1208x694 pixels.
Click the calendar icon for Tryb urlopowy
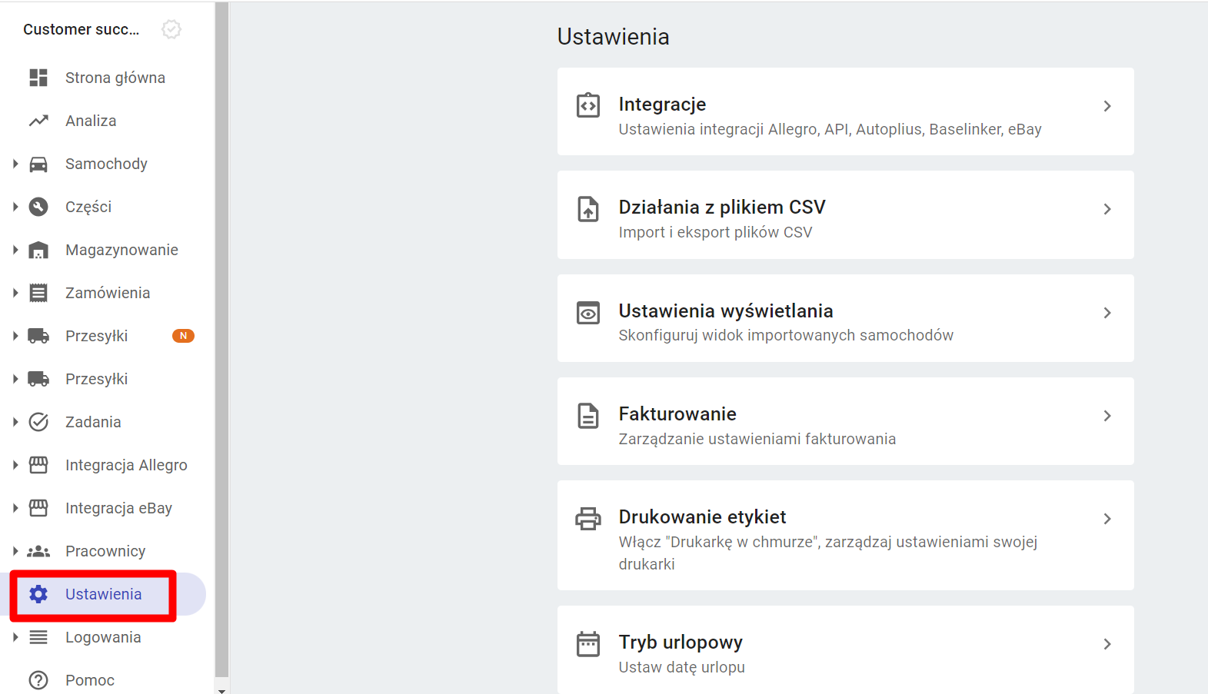pyautogui.click(x=588, y=644)
